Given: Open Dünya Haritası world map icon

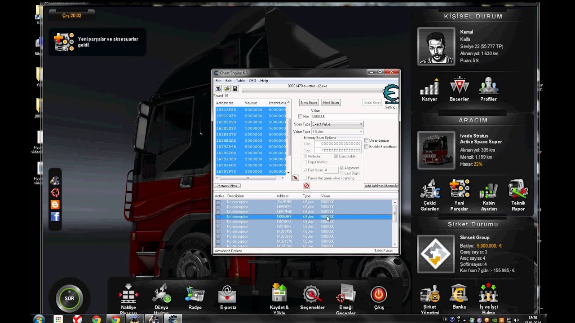Looking at the screenshot, I should (x=161, y=294).
